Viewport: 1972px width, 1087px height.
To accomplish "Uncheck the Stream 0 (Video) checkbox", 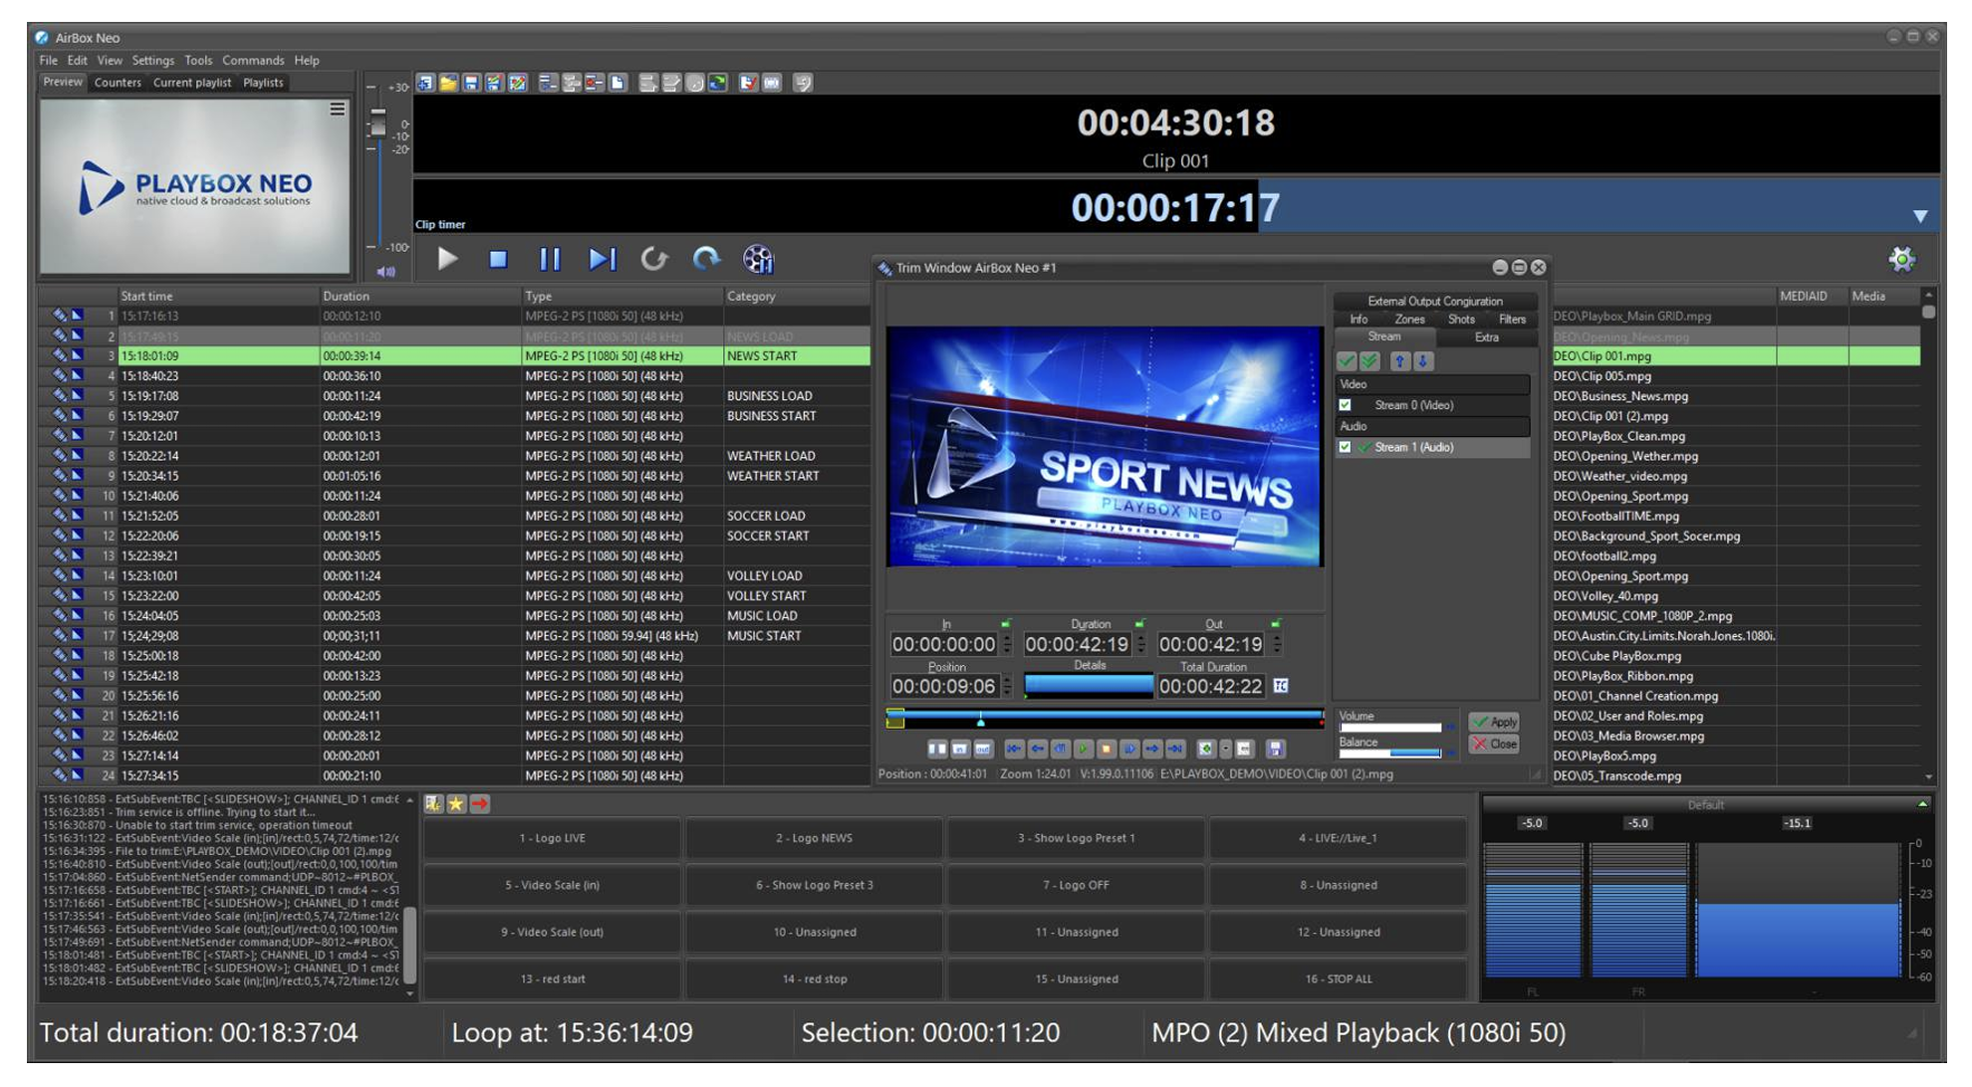I will 1345,405.
